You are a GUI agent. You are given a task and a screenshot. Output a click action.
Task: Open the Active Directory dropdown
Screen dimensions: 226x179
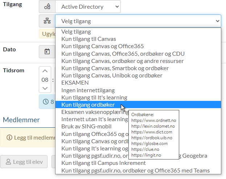click(88, 7)
